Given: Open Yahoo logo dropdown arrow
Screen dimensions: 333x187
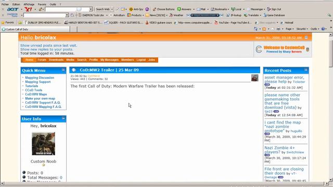Looking at the screenshot, I should 35,9.
